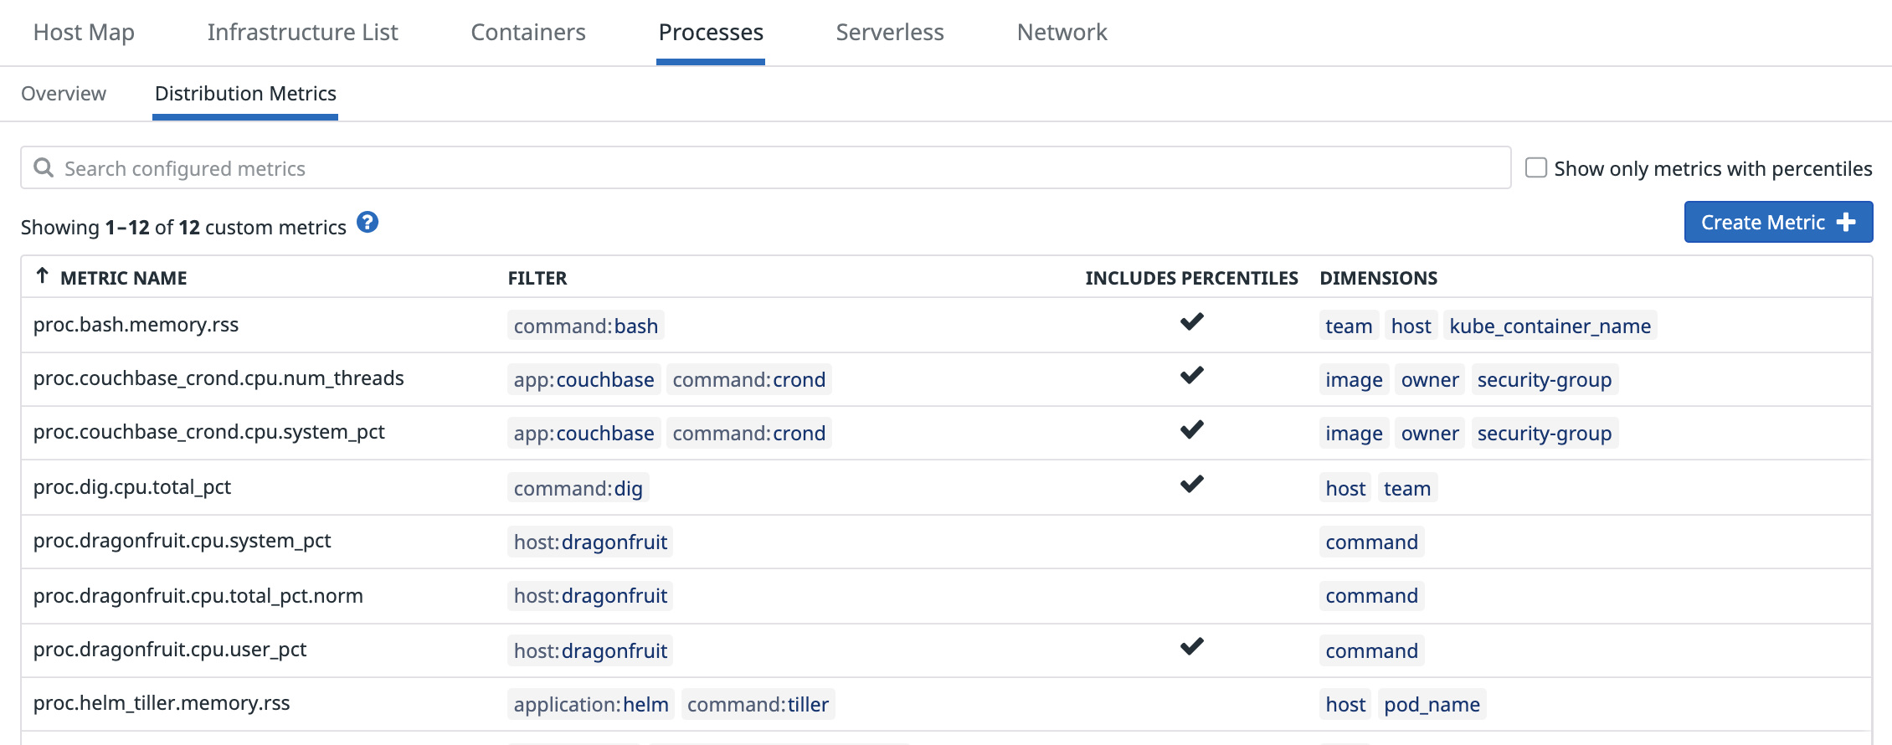Click the help question mark icon
Viewport: 1892px width, 745px height.
(x=368, y=223)
